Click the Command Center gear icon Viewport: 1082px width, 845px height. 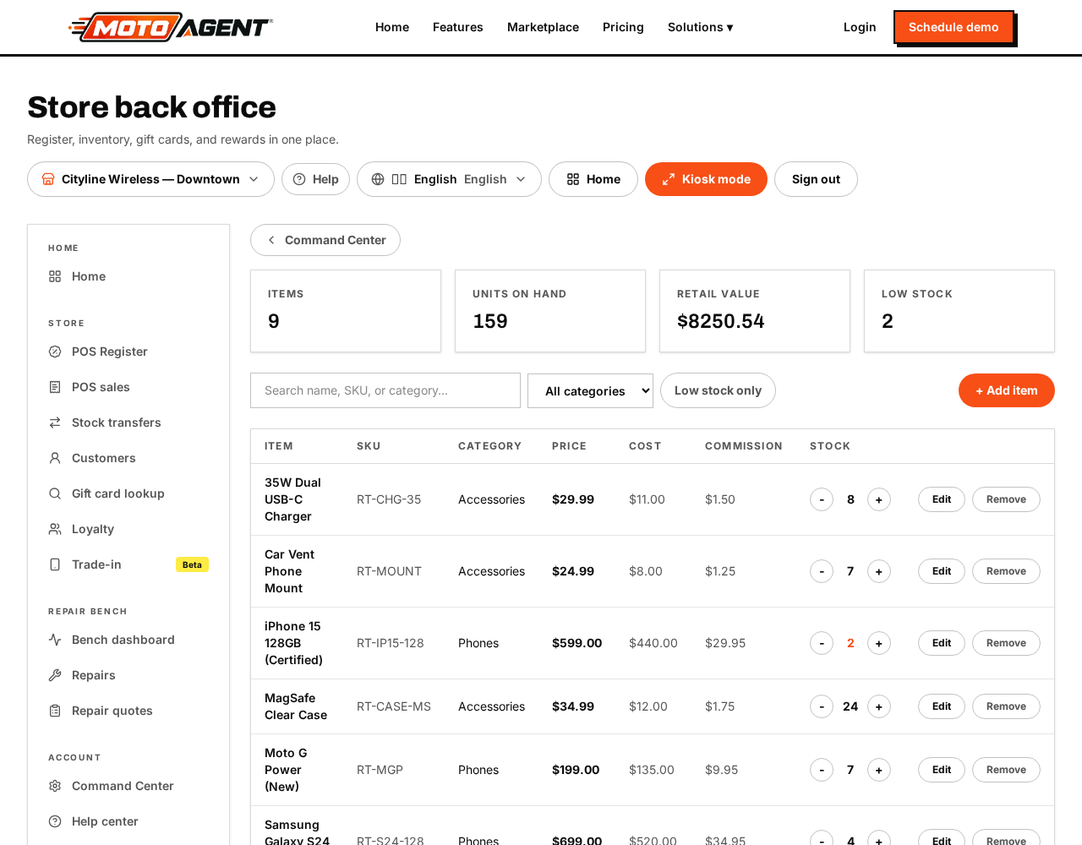pos(55,786)
